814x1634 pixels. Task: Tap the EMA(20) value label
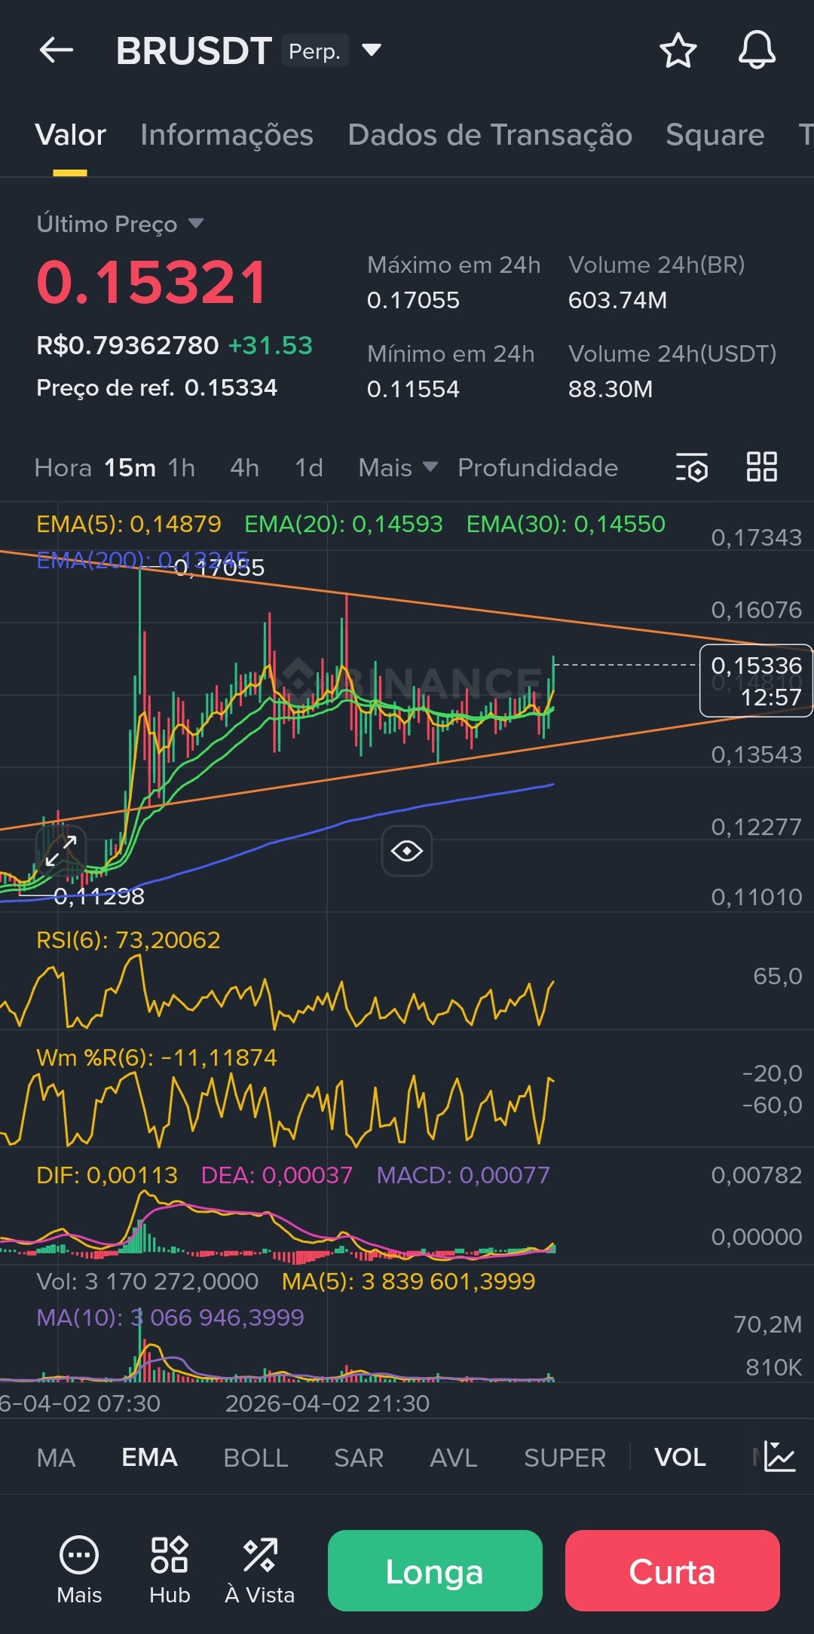click(x=344, y=524)
